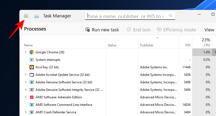Click the AcroTray process icon
This screenshot has width=216, height=116.
tap(32, 67)
